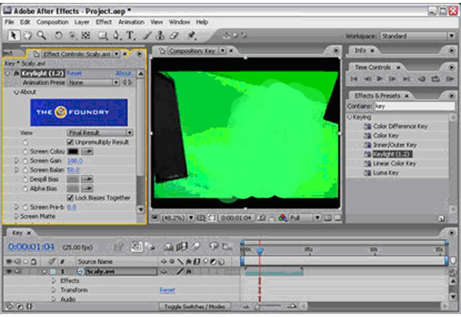The height and width of the screenshot is (317, 461).
Task: Open the resolution Full dropdown
Action: point(305,218)
